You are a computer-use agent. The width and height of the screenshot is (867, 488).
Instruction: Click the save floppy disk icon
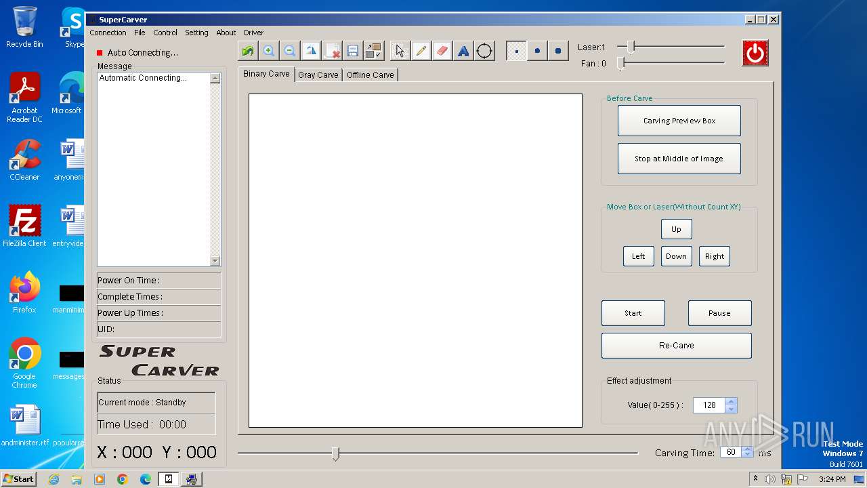pyautogui.click(x=353, y=51)
